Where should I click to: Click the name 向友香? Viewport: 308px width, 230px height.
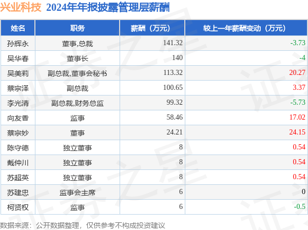pyautogui.click(x=18, y=118)
